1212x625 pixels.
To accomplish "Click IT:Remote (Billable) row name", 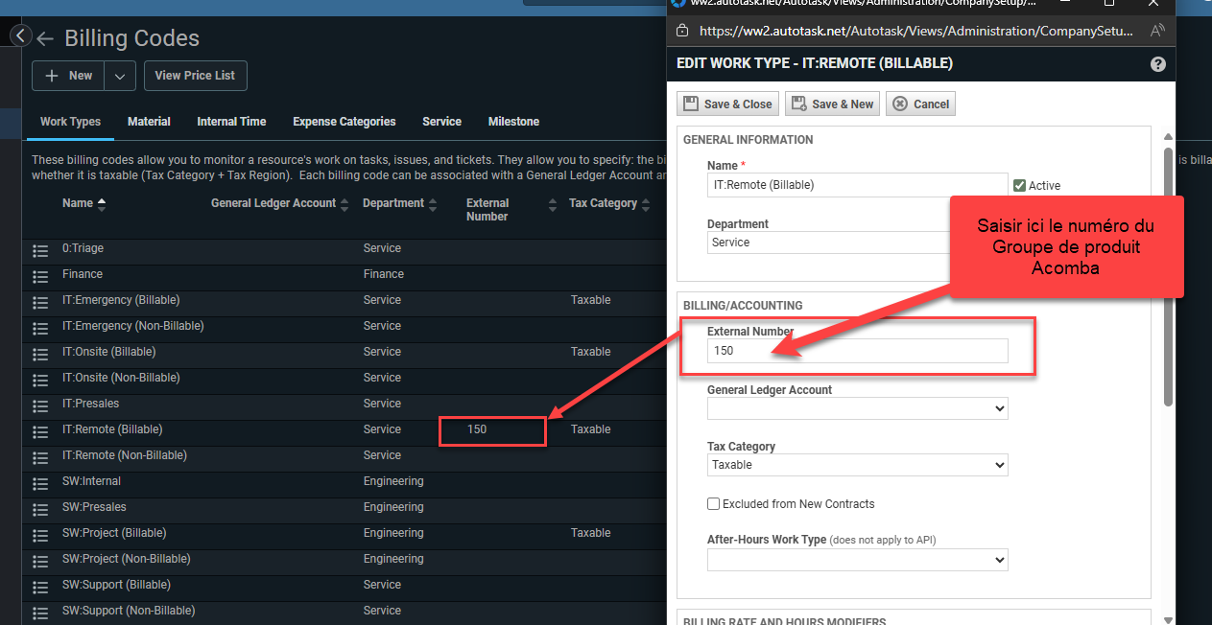I will pyautogui.click(x=112, y=429).
